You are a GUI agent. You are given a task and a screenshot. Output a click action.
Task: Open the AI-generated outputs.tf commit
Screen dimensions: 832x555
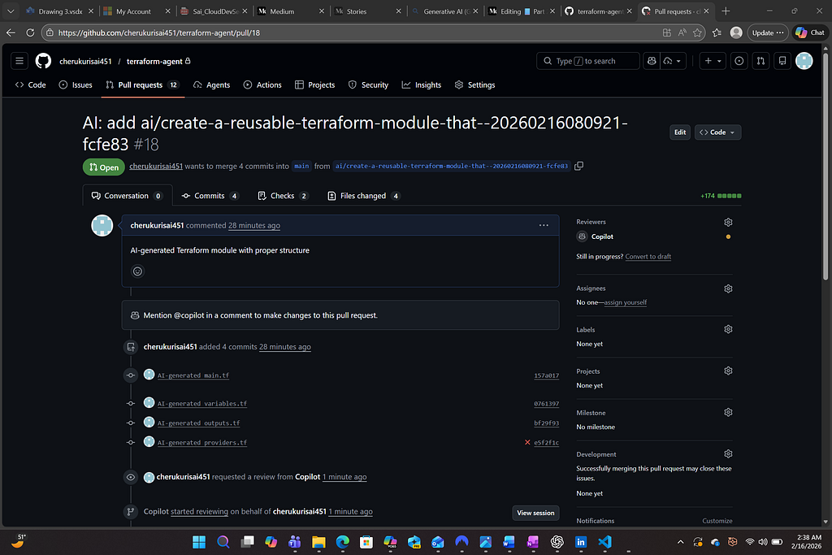[198, 423]
